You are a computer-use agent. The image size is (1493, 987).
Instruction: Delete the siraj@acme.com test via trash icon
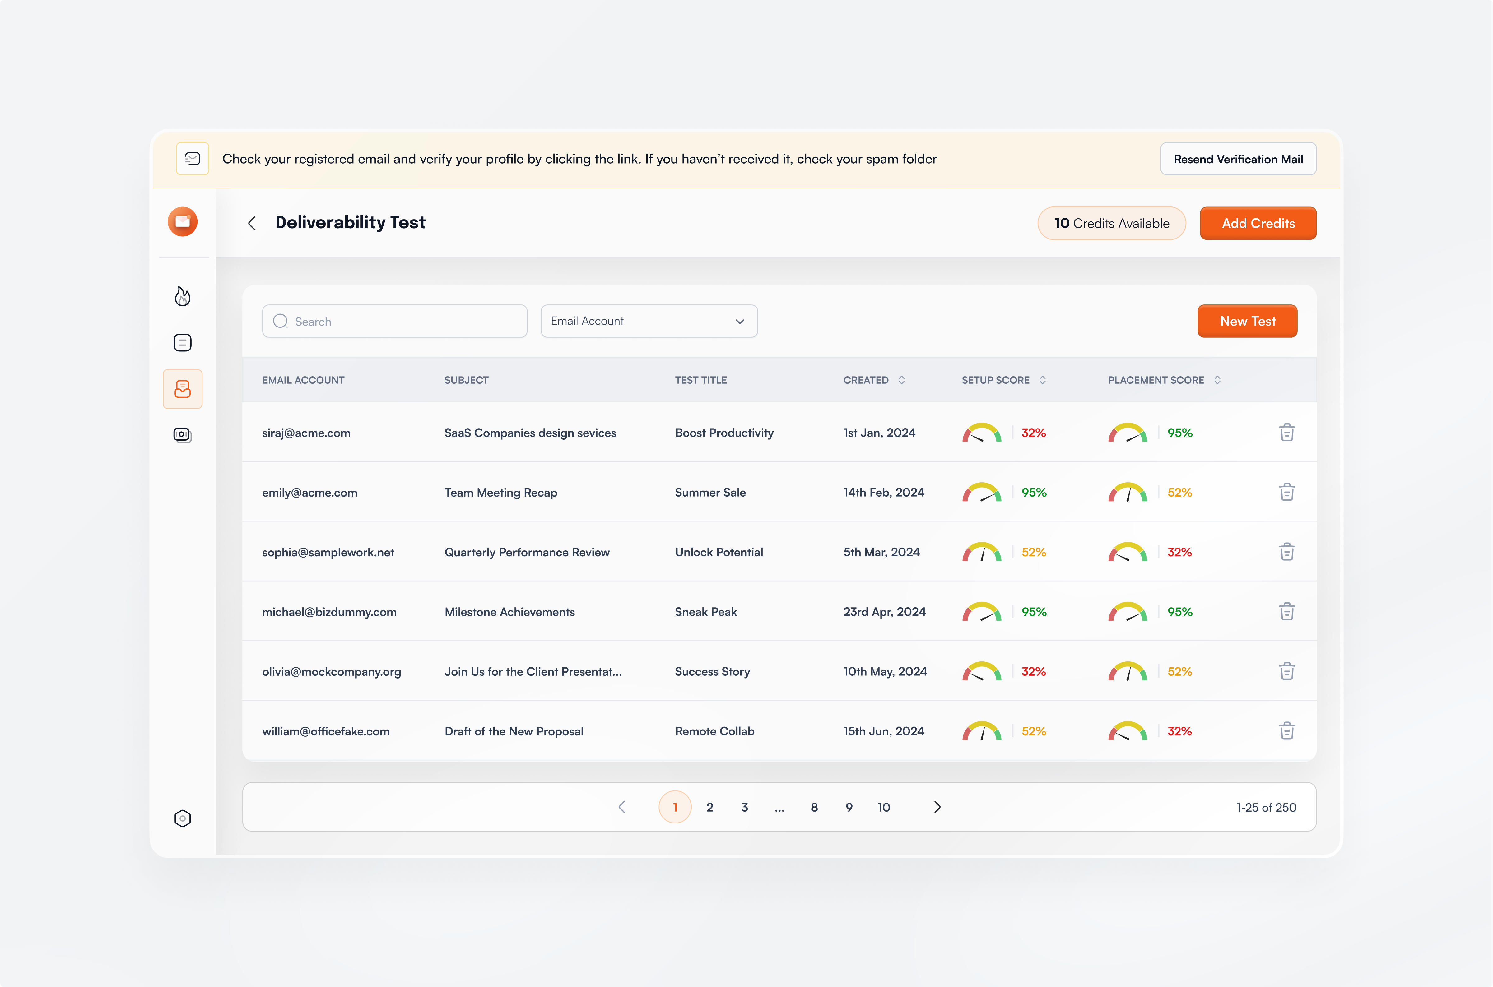coord(1287,432)
